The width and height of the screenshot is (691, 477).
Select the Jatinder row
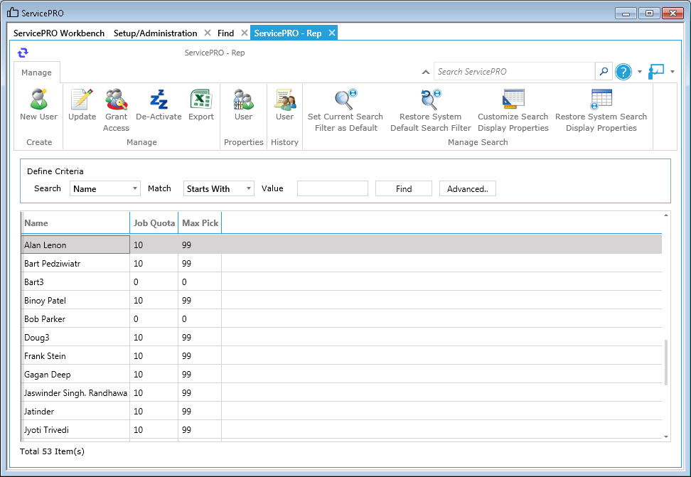341,412
